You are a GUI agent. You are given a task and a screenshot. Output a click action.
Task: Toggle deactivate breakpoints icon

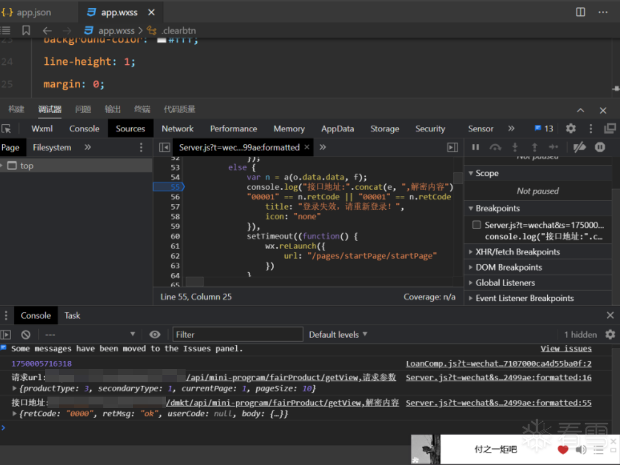[579, 147]
